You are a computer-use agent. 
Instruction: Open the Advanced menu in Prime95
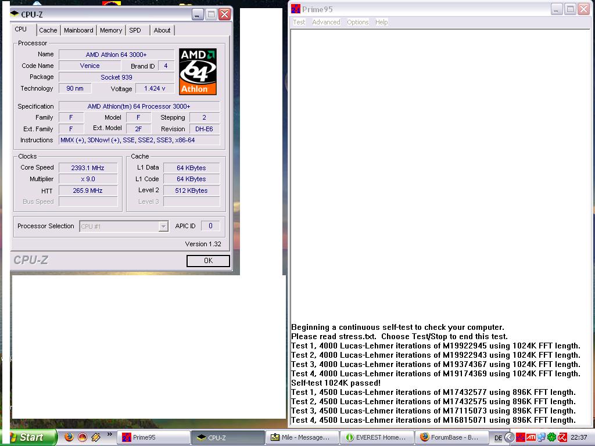(x=327, y=22)
